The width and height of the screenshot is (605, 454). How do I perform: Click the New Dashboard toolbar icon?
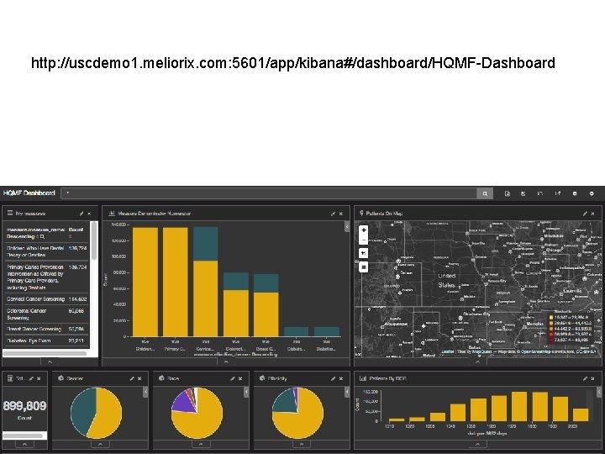[508, 193]
